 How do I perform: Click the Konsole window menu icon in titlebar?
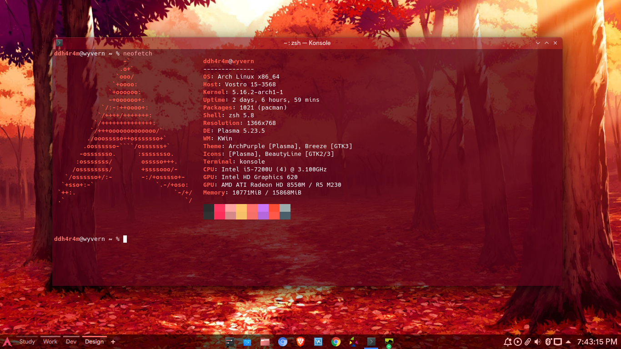59,43
